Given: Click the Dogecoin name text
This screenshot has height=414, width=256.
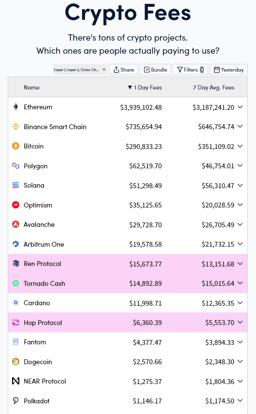Looking at the screenshot, I should click(38, 362).
